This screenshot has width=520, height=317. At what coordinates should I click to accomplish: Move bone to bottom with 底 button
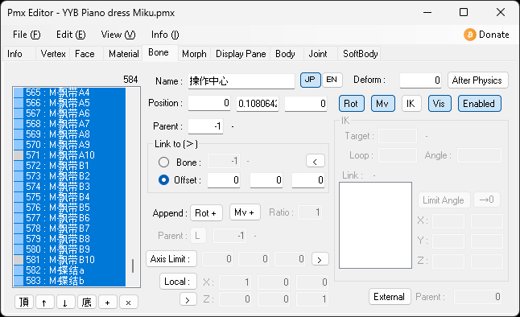pyautogui.click(x=87, y=302)
